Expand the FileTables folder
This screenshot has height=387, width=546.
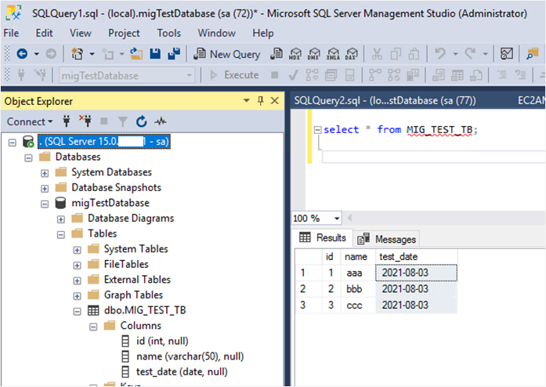(x=77, y=266)
